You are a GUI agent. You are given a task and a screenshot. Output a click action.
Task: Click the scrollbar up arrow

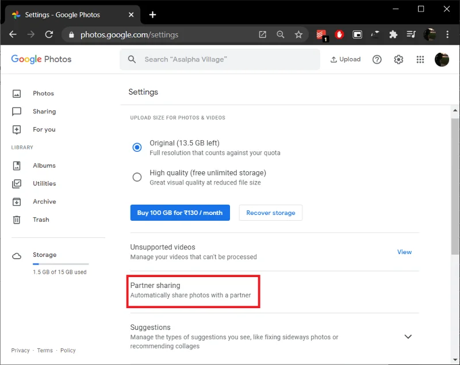(455, 110)
